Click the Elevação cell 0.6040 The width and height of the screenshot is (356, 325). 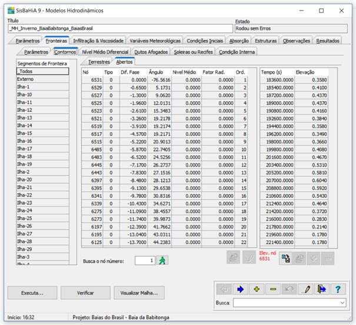311,180
